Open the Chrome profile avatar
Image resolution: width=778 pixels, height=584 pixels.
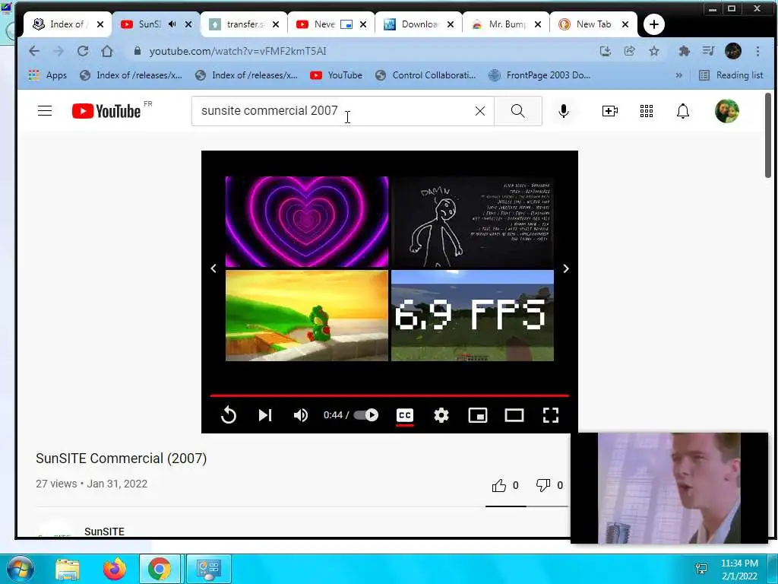click(733, 51)
